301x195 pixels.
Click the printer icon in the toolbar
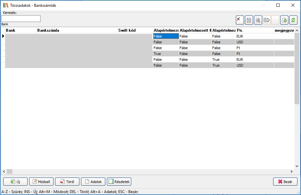pyautogui.click(x=249, y=20)
